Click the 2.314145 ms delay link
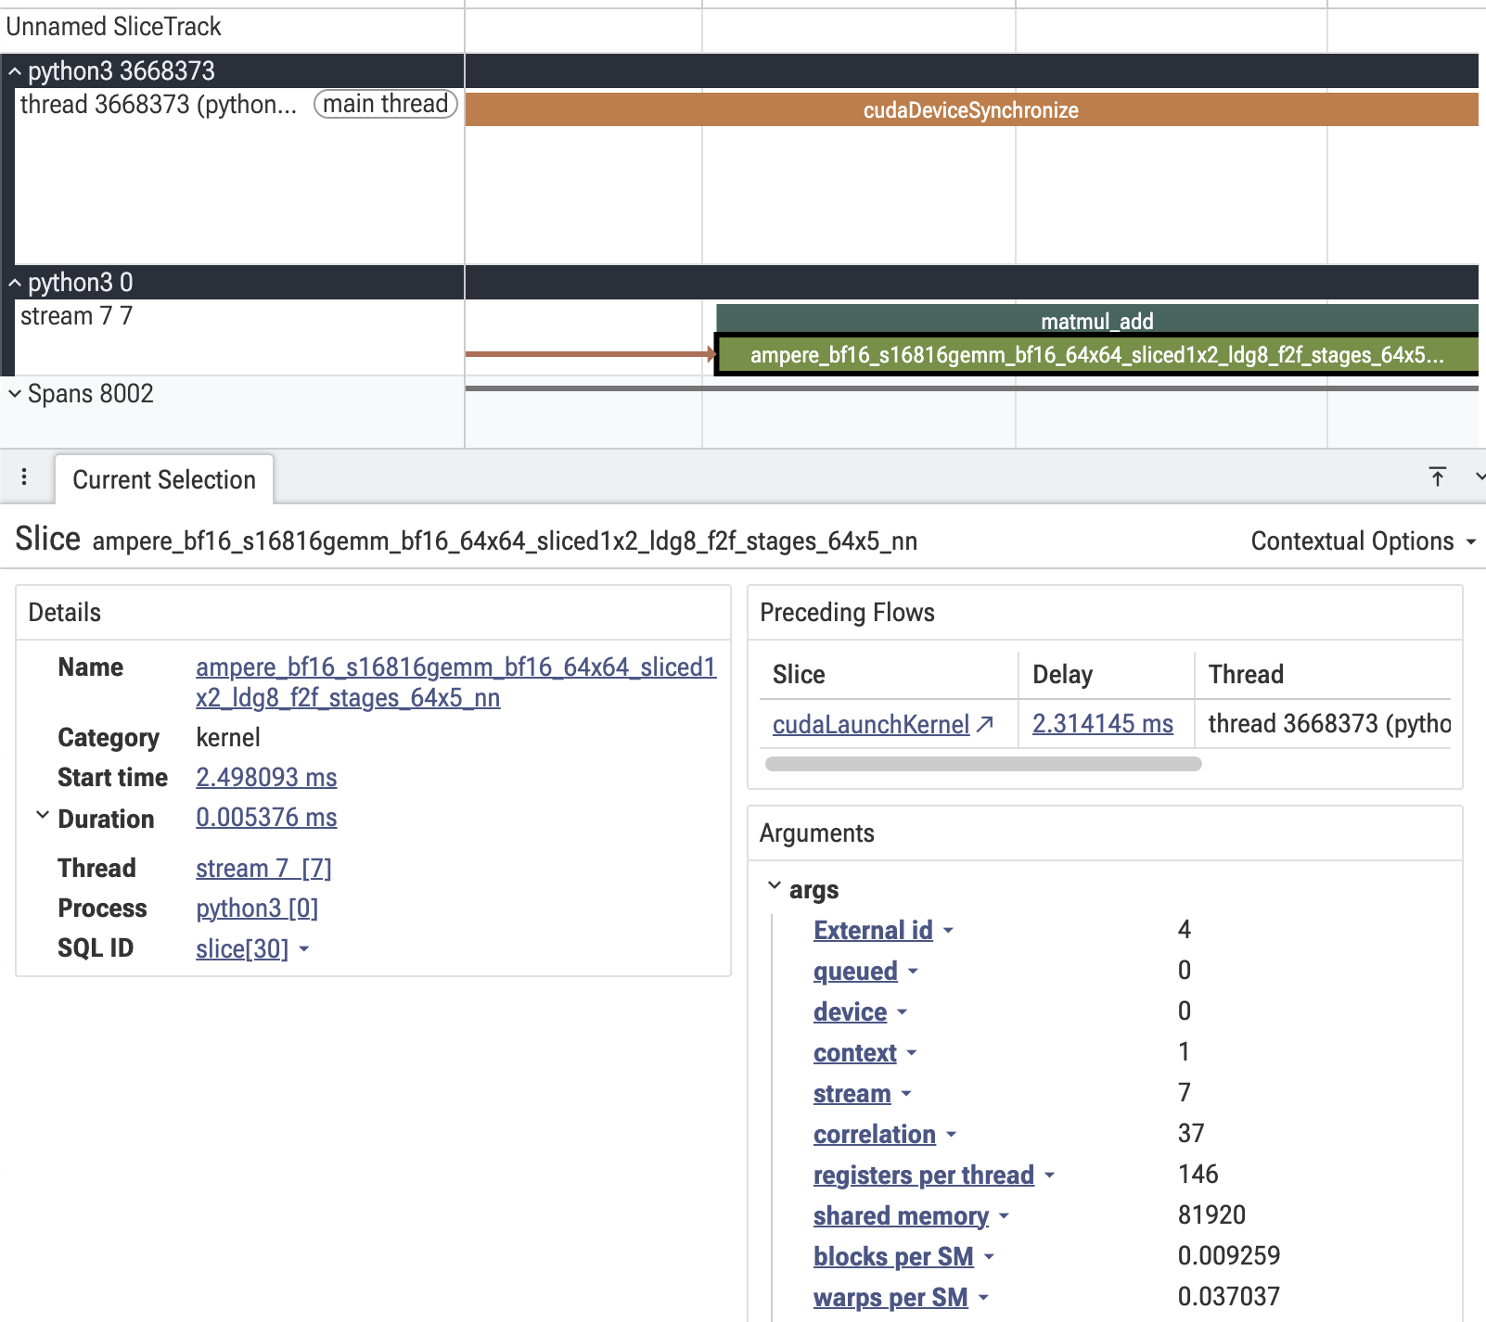The height and width of the screenshot is (1322, 1486). point(1103,724)
